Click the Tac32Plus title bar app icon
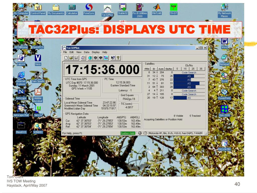Screen dimensions: 257x193 (64, 48)
